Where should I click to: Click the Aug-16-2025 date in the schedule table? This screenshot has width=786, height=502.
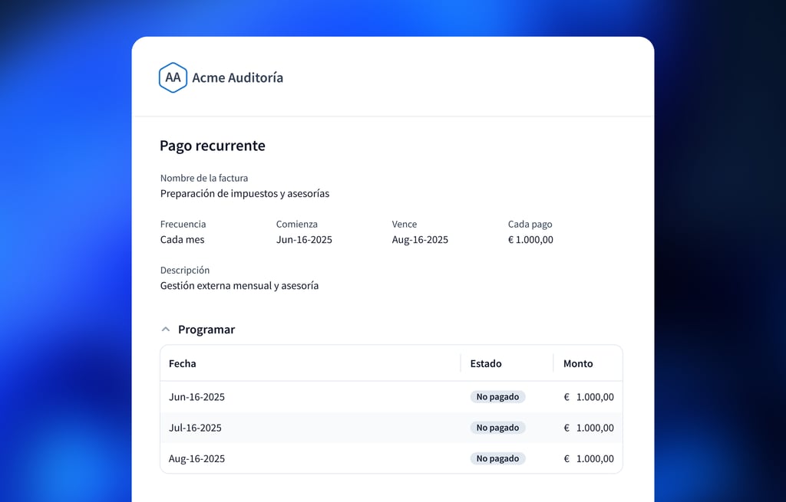point(196,458)
